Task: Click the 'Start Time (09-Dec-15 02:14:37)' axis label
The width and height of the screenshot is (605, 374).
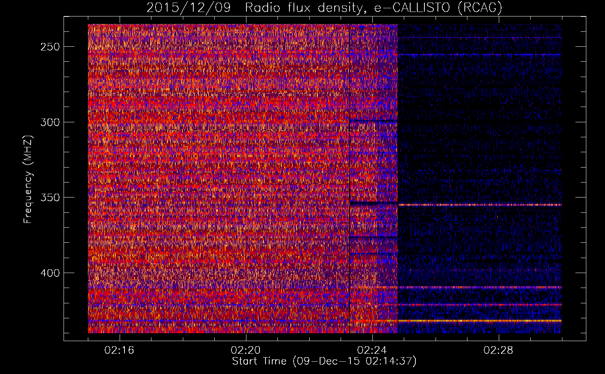Action: click(x=324, y=361)
